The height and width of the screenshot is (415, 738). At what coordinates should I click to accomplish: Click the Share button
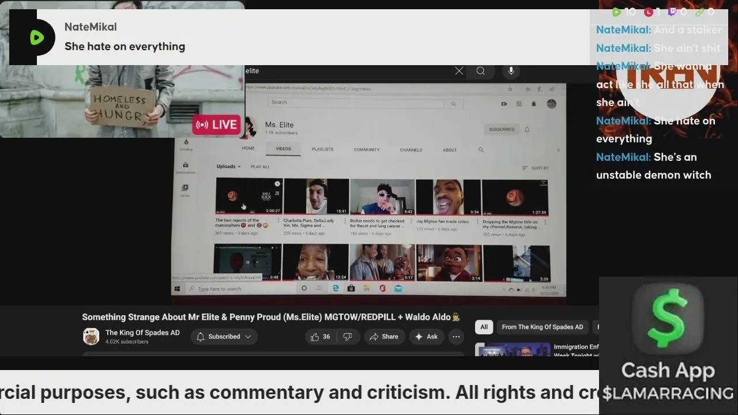384,337
